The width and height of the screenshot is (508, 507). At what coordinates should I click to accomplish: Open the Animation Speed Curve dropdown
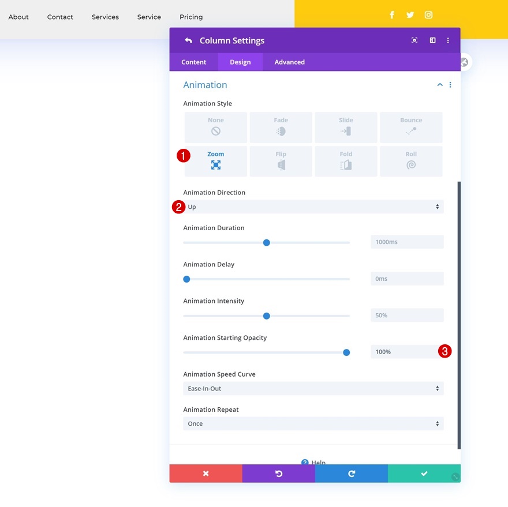(x=313, y=388)
